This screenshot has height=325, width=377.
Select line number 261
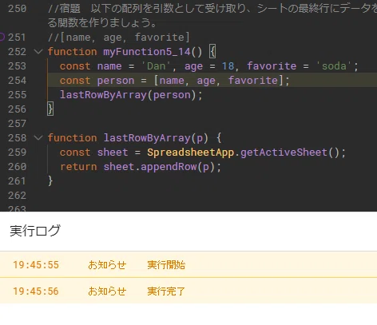(17, 181)
